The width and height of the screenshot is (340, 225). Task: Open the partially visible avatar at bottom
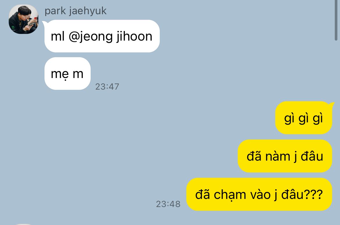click(x=24, y=224)
